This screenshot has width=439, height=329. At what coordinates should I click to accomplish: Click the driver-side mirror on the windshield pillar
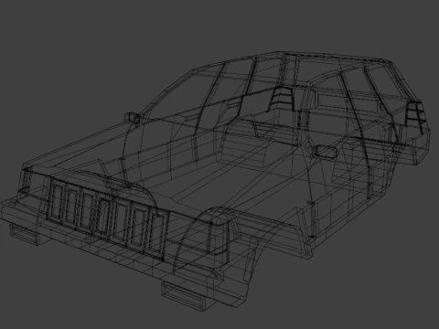click(133, 117)
